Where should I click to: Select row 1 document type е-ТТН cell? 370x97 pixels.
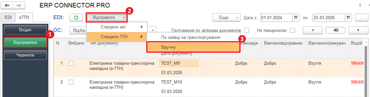123,68
